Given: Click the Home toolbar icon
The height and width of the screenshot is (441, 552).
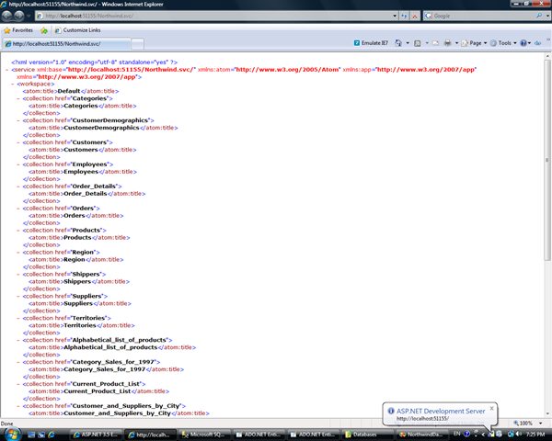Looking at the screenshot, I should [x=398, y=43].
